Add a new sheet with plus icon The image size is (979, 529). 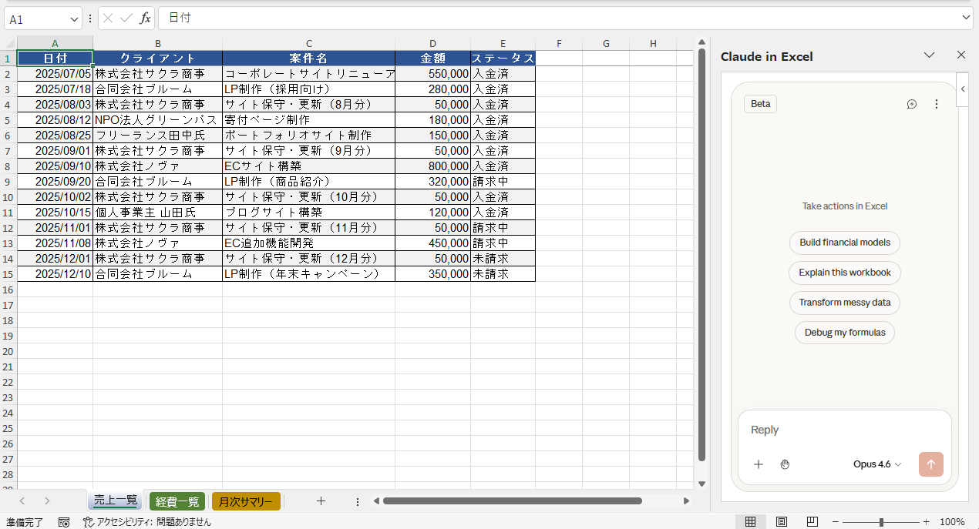click(321, 501)
